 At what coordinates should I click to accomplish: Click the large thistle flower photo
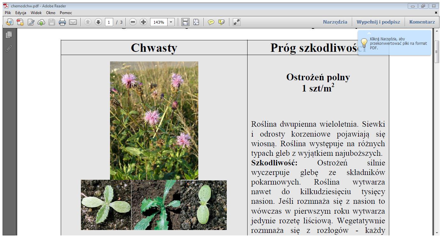154,121
